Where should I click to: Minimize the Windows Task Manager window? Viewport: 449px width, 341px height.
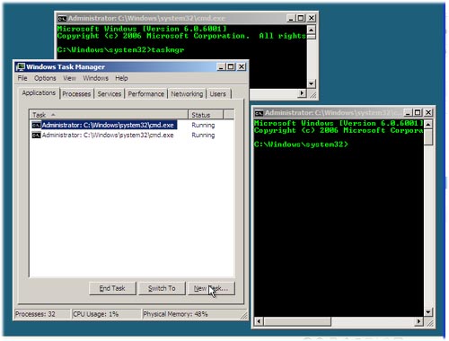(221, 66)
